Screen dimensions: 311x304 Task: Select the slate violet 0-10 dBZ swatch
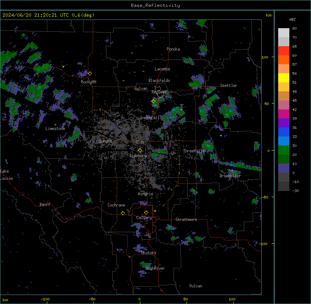(x=284, y=168)
